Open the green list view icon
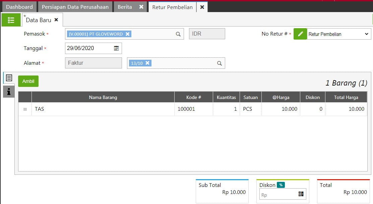The width and height of the screenshot is (373, 204). [11, 20]
